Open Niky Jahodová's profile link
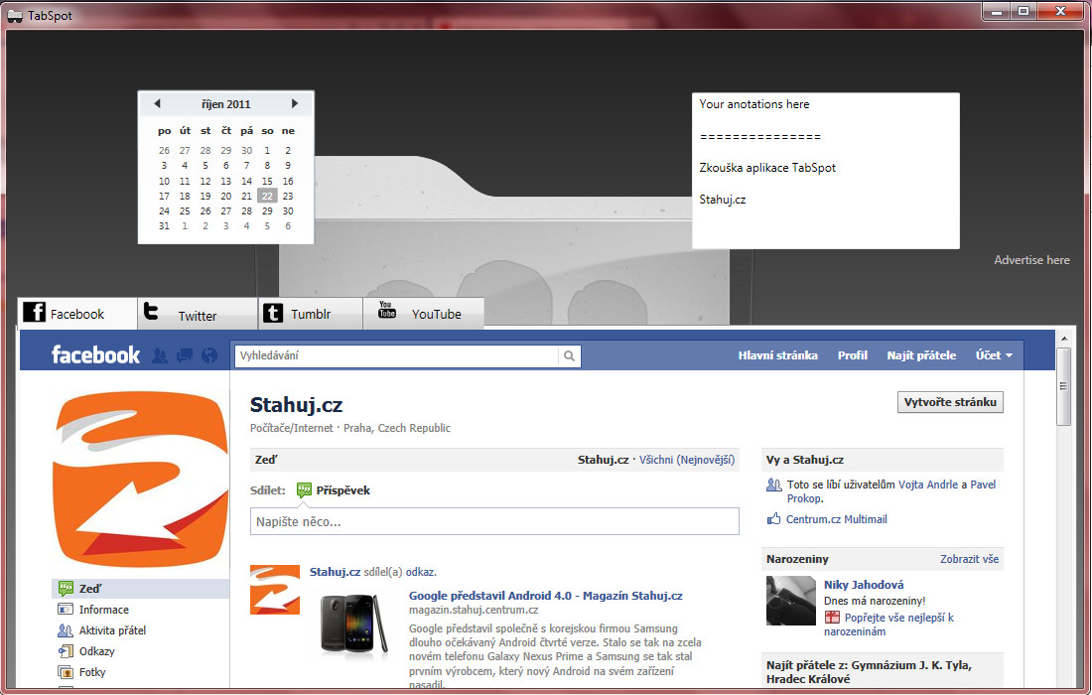 pyautogui.click(x=864, y=584)
